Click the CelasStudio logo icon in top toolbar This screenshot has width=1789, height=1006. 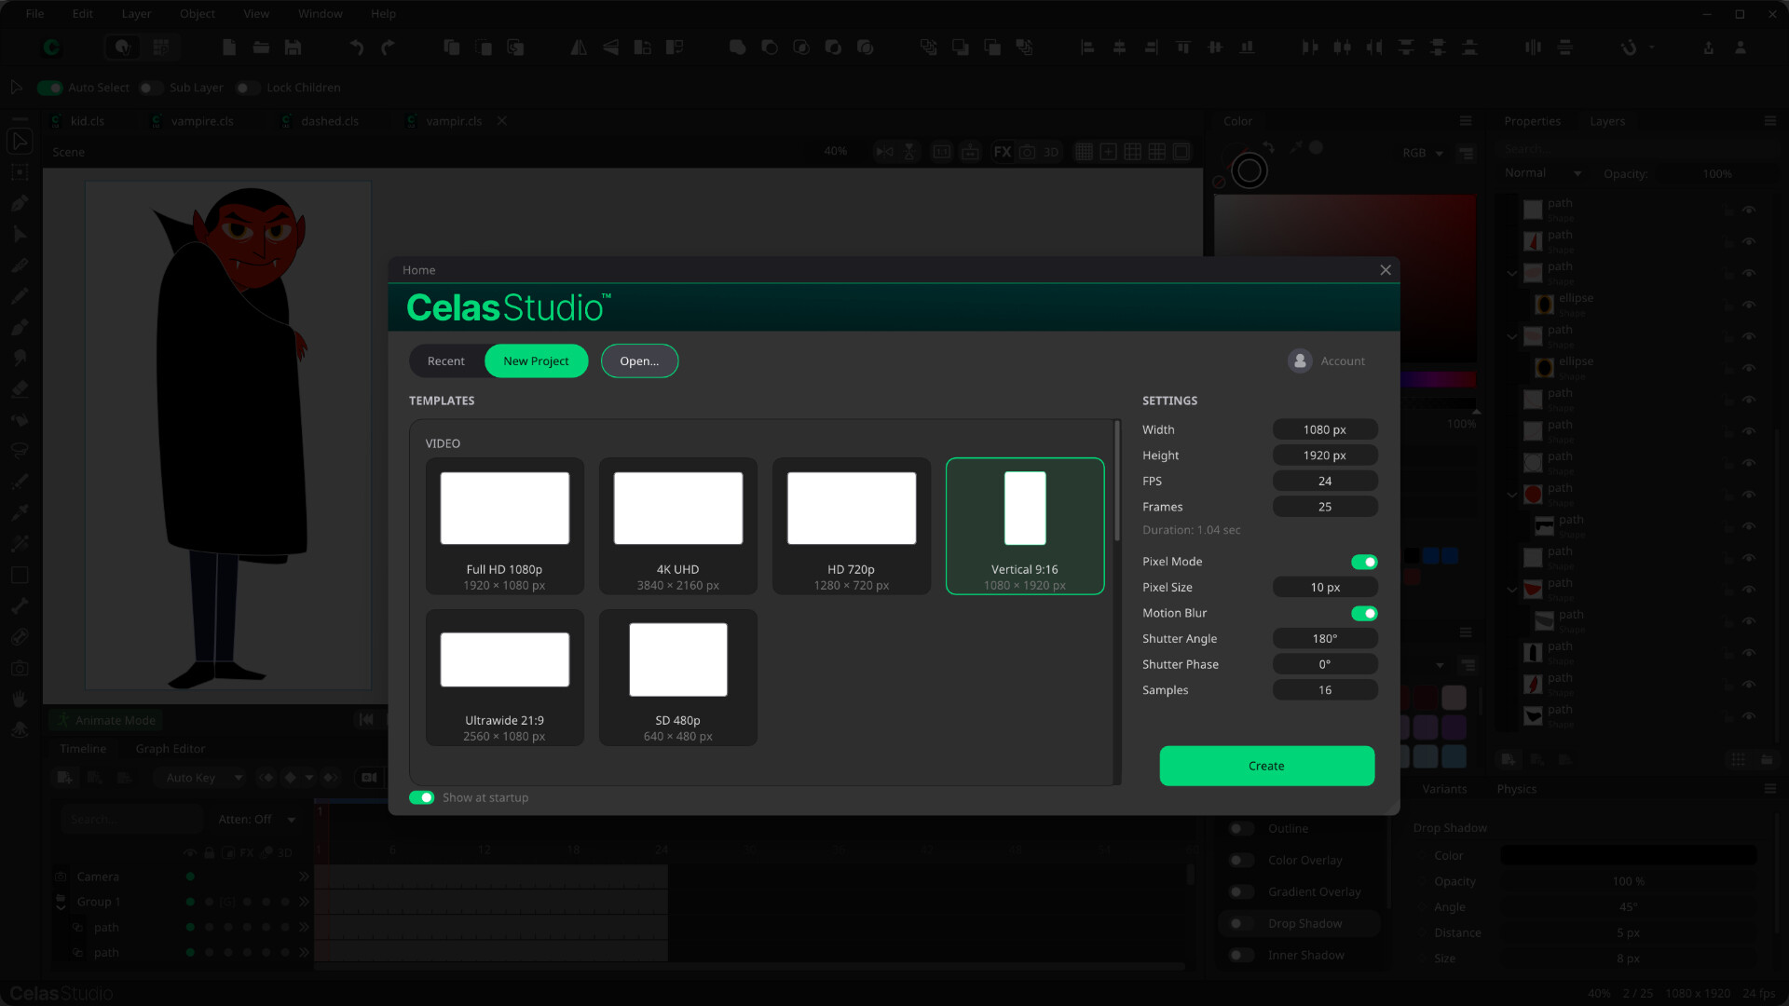click(52, 47)
